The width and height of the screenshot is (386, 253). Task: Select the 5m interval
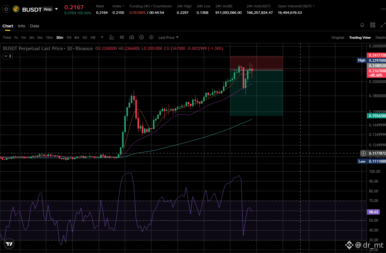pos(40,38)
